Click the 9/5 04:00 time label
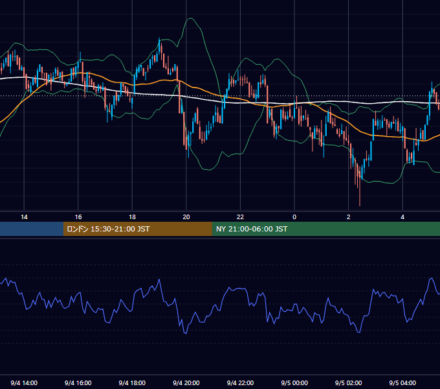This screenshot has width=440, height=389. (402, 383)
